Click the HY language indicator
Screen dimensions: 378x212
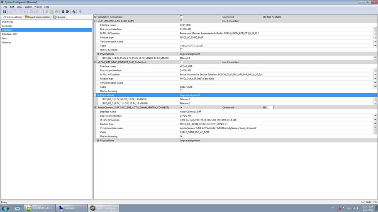333,208
